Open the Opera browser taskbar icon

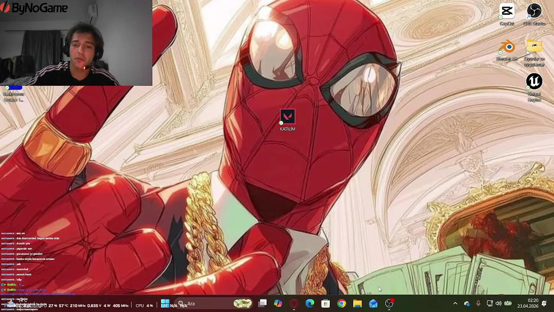click(294, 304)
